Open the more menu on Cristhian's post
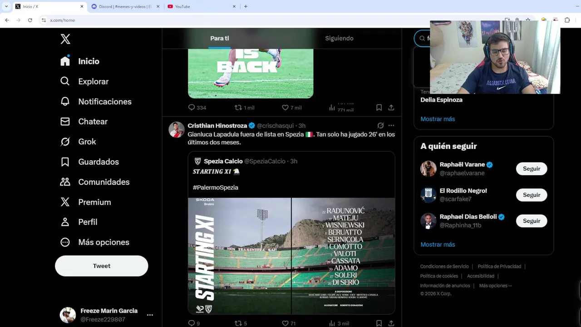 click(391, 125)
